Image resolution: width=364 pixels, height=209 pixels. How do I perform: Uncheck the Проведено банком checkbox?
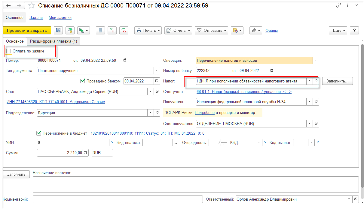click(83, 81)
